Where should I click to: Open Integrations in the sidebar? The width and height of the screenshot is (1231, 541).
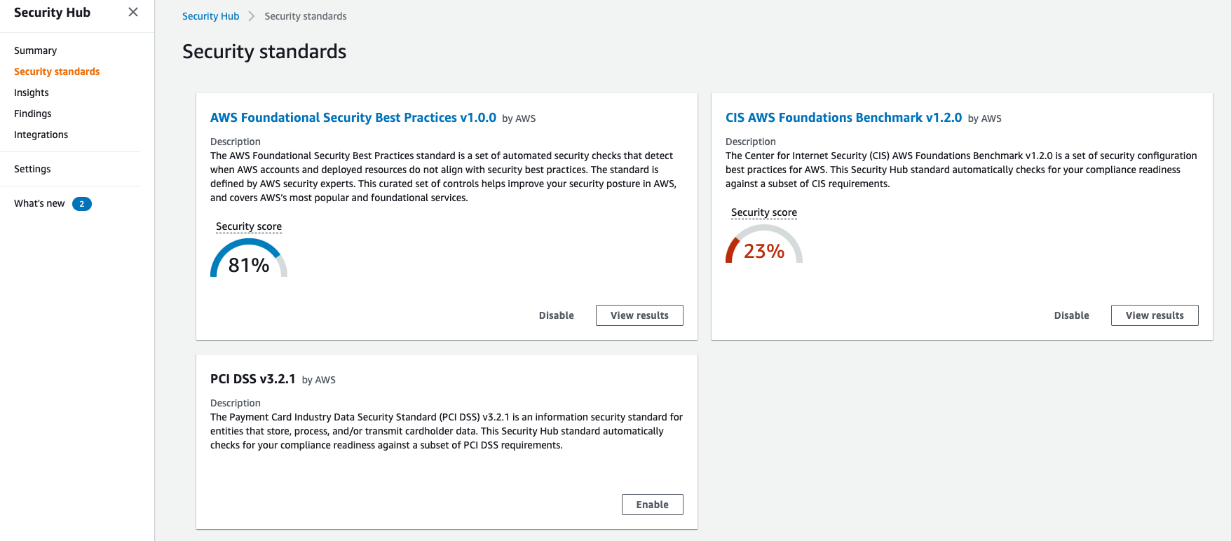click(41, 135)
